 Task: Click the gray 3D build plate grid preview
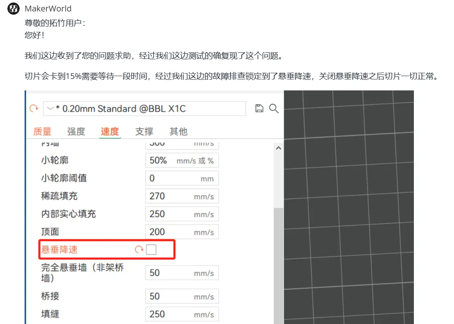pos(349,207)
